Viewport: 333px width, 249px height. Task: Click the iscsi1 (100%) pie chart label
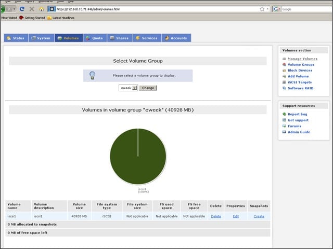tap(143, 190)
